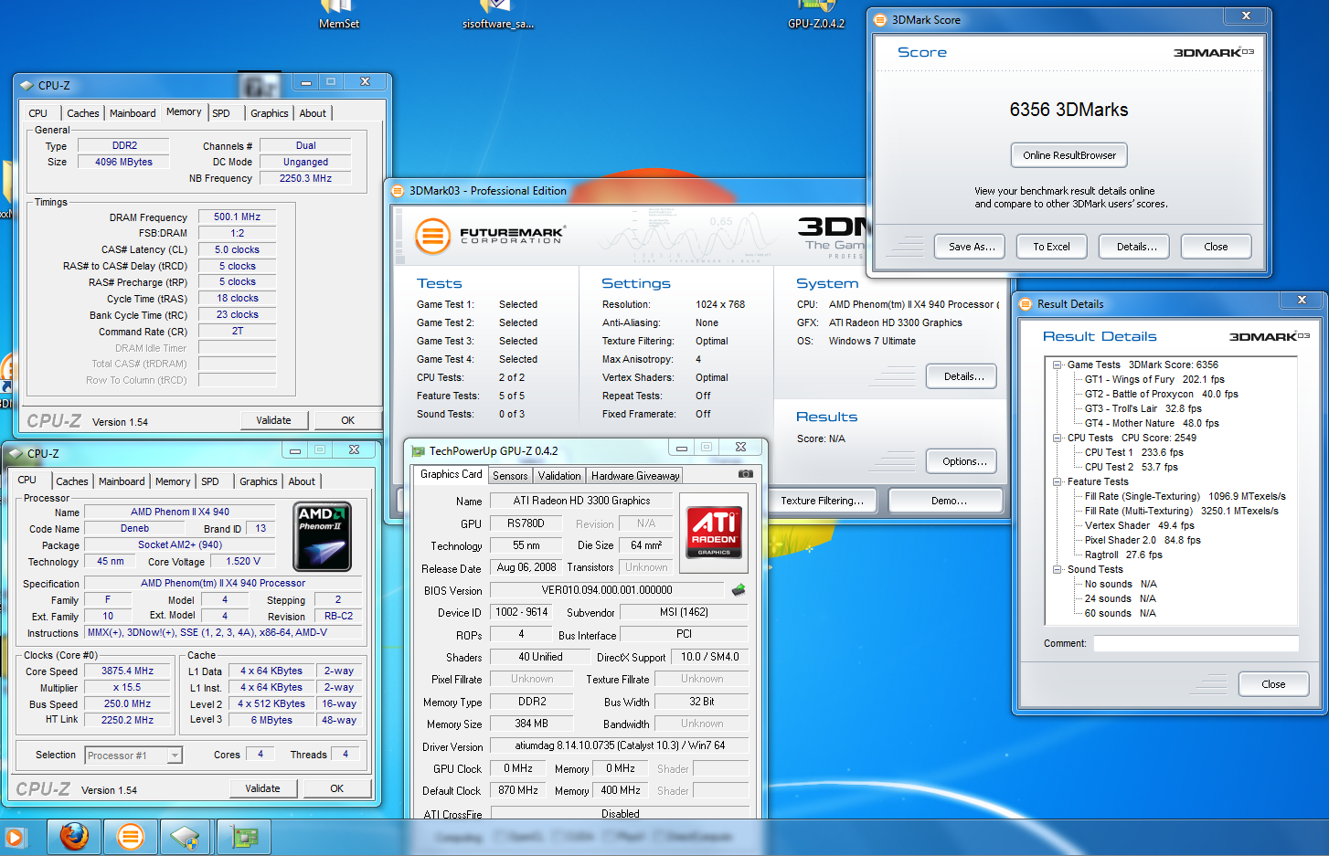
Task: Click the title bar icon of the CPU-Z Memory window
Action: [x=27, y=86]
